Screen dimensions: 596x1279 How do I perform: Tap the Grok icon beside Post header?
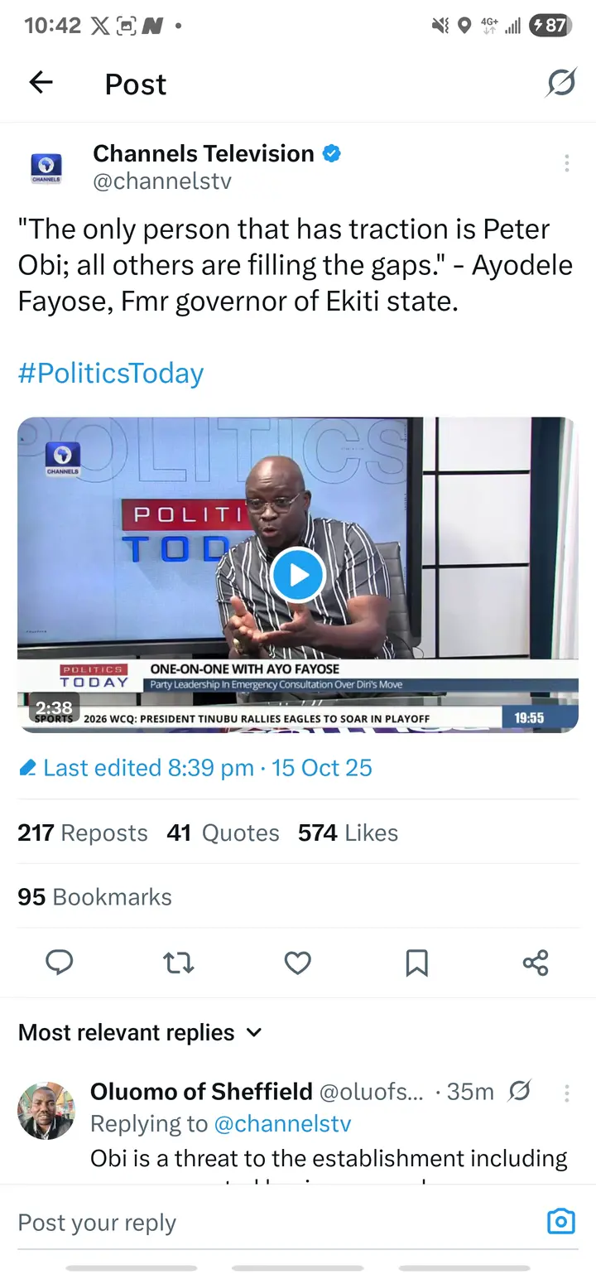pyautogui.click(x=561, y=83)
